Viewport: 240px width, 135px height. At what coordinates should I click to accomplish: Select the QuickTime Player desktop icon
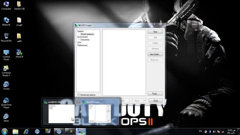coord(6,103)
